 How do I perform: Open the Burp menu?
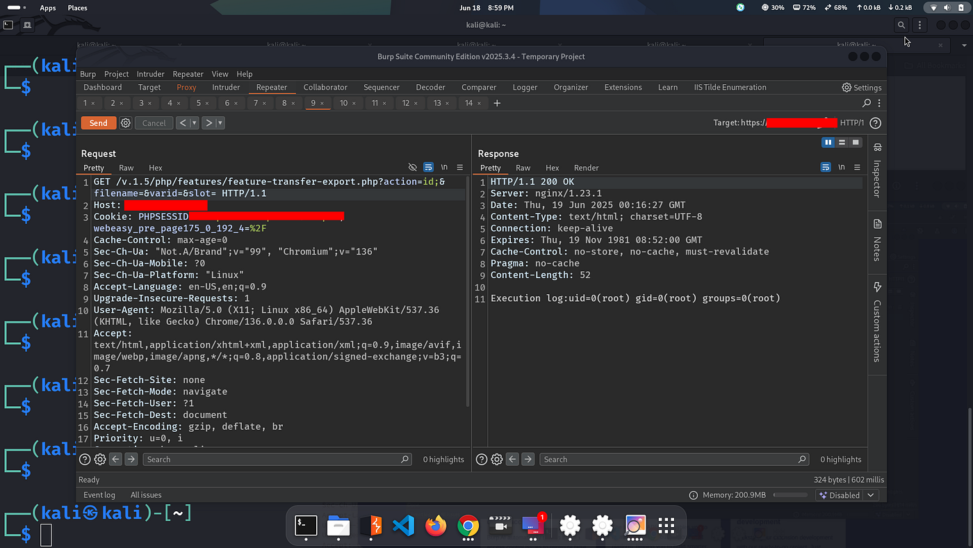pos(88,74)
